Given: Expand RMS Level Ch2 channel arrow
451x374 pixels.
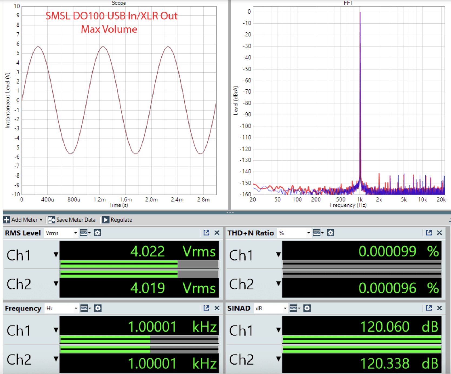Looking at the screenshot, I should tap(56, 283).
